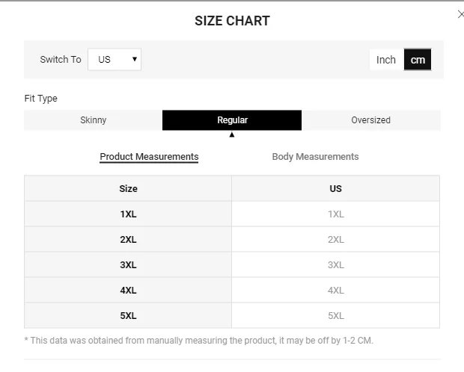Open the Body Measurements tab
Viewport: 464px width, 372px height.
click(x=315, y=157)
